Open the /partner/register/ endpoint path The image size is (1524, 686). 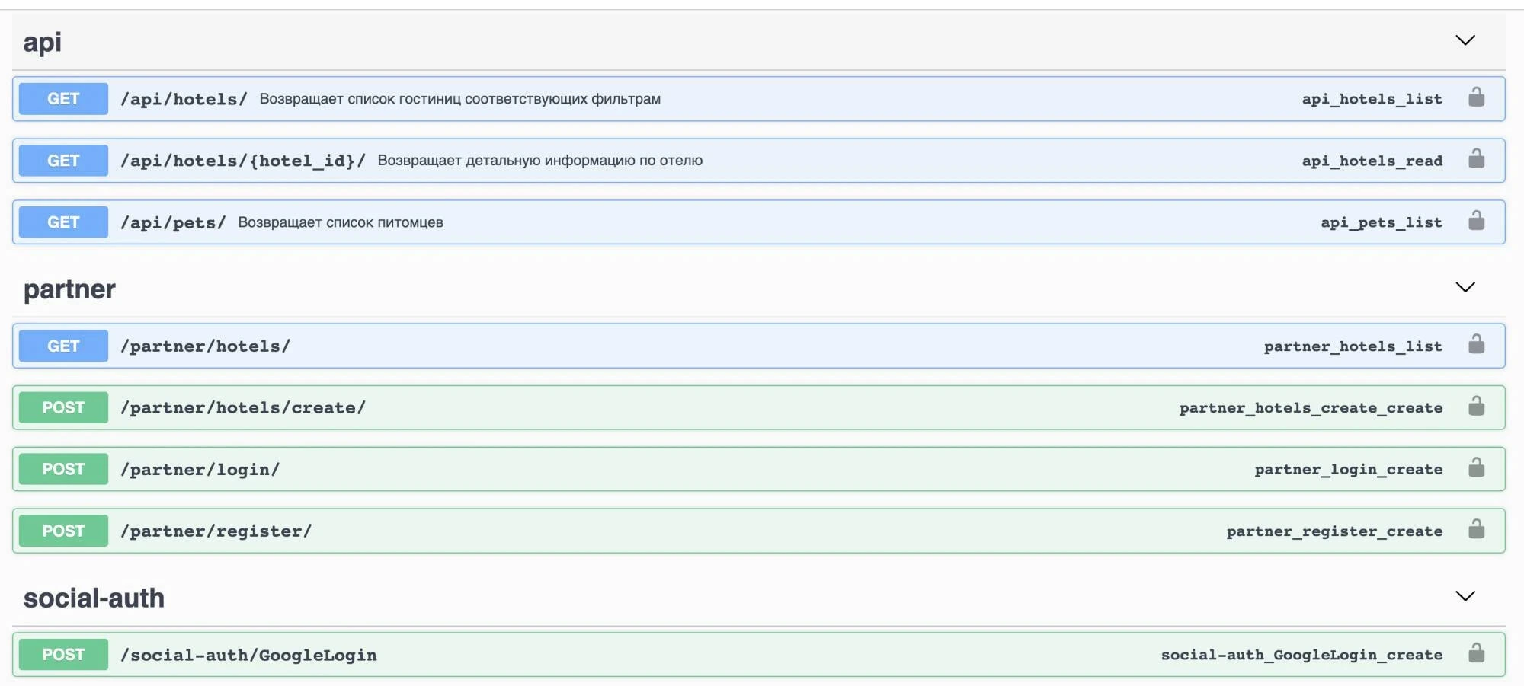pos(216,531)
